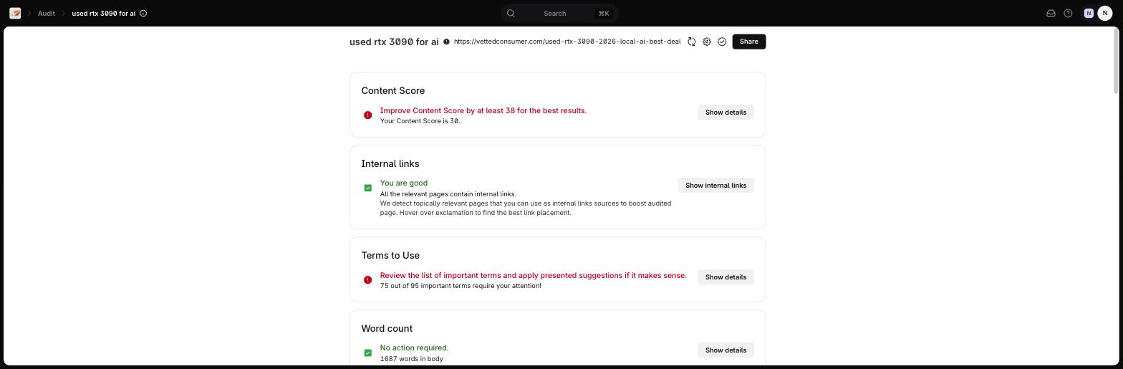Screen dimensions: 1123x369
Task: Click the 'You are good' status text
Action: (404, 183)
